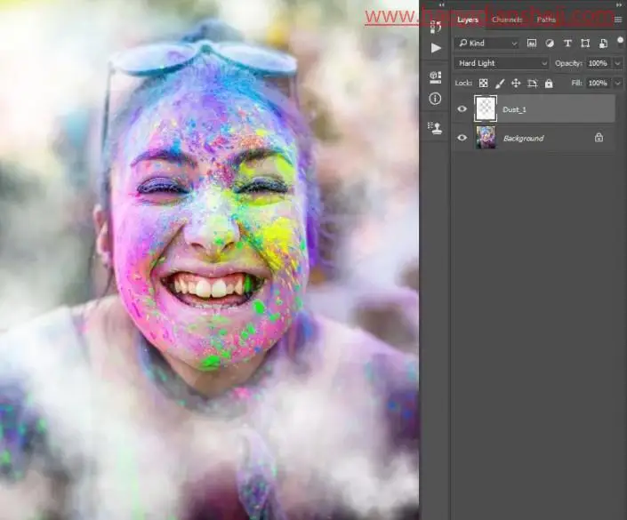This screenshot has width=627, height=520.
Task: Select the Background layer name
Action: [x=524, y=139]
